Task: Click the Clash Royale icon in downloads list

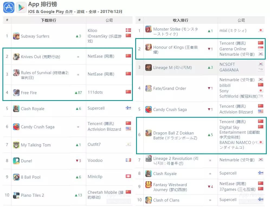Action: pyautogui.click(x=16, y=109)
